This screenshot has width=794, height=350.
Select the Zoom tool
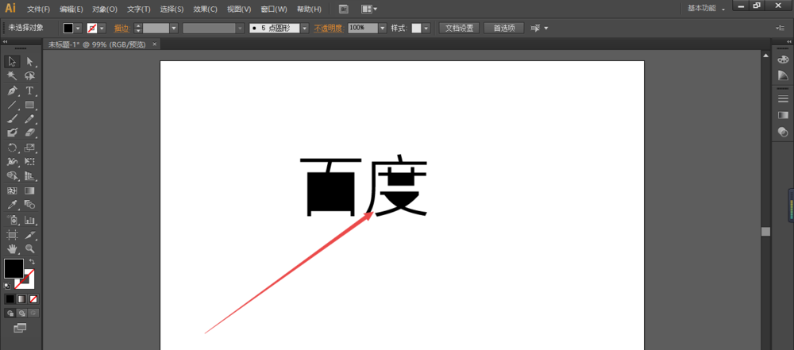[x=29, y=248]
